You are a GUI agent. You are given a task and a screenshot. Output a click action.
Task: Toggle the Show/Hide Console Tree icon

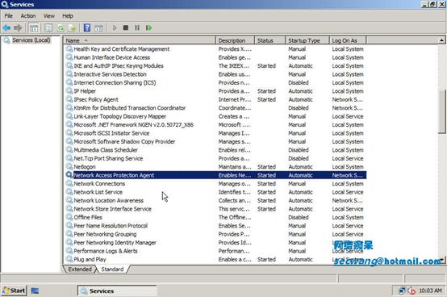(x=34, y=28)
